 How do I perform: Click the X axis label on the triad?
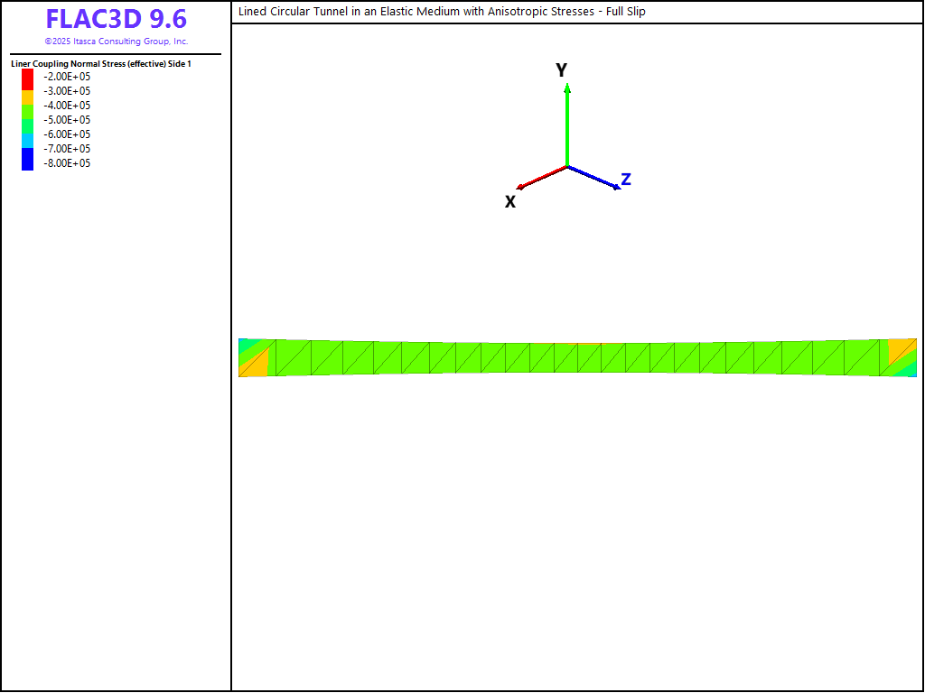tap(510, 202)
